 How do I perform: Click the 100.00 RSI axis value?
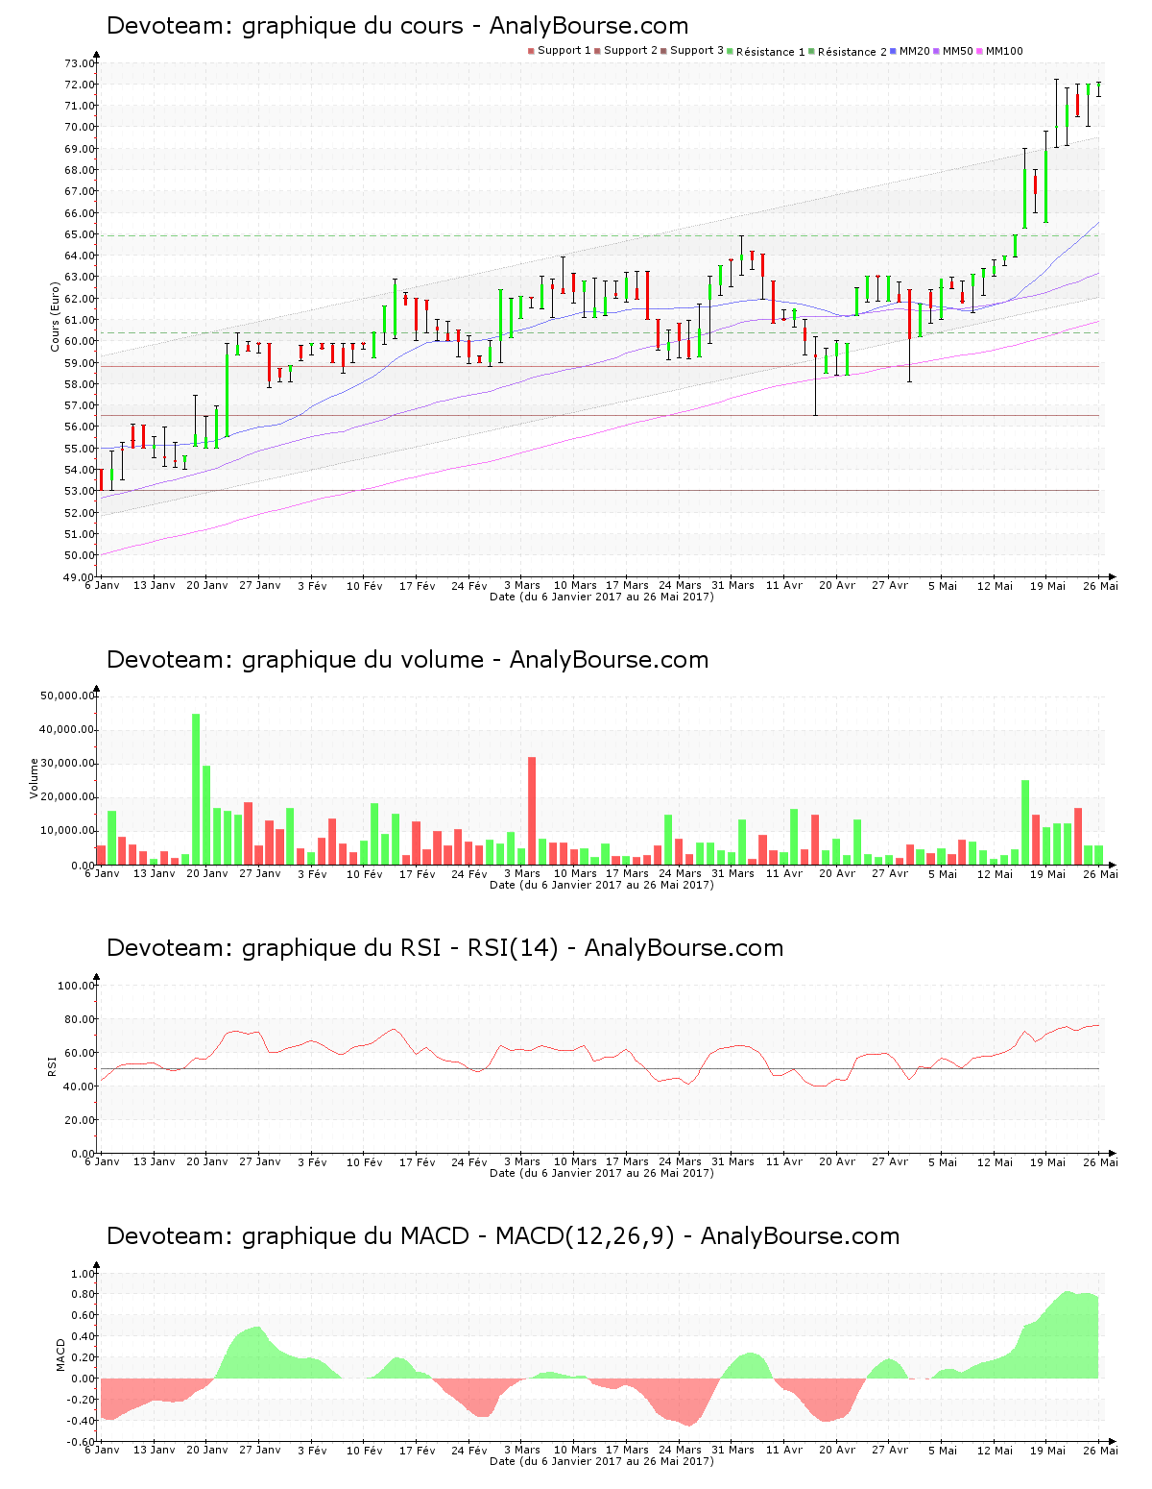pos(77,986)
